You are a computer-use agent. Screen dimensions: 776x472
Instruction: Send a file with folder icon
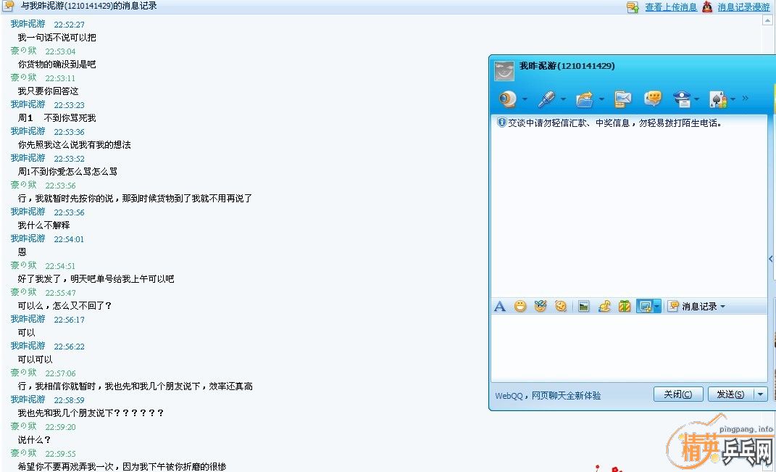coord(585,99)
